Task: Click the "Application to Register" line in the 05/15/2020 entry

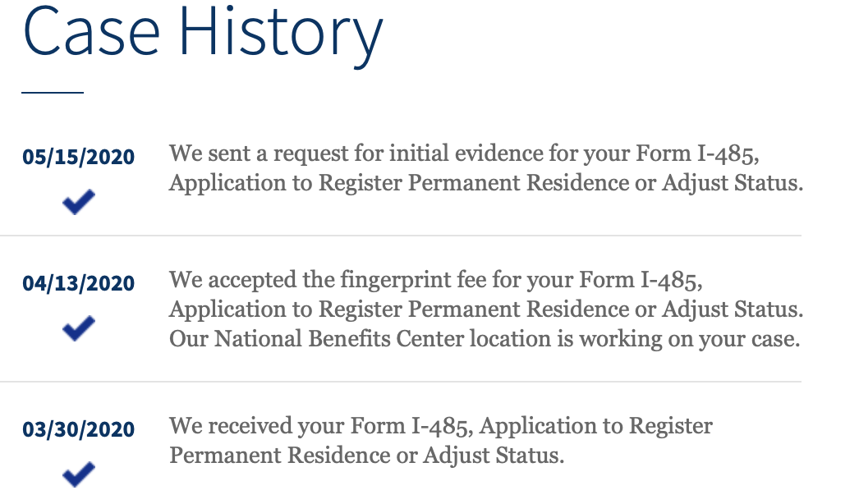Action: [x=486, y=184]
